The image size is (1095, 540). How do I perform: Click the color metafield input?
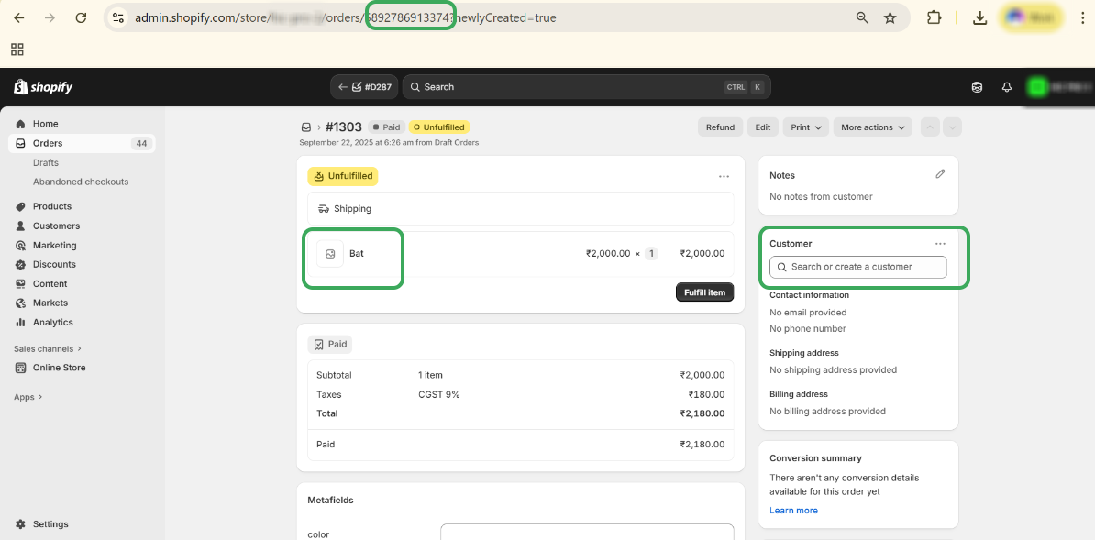587,532
